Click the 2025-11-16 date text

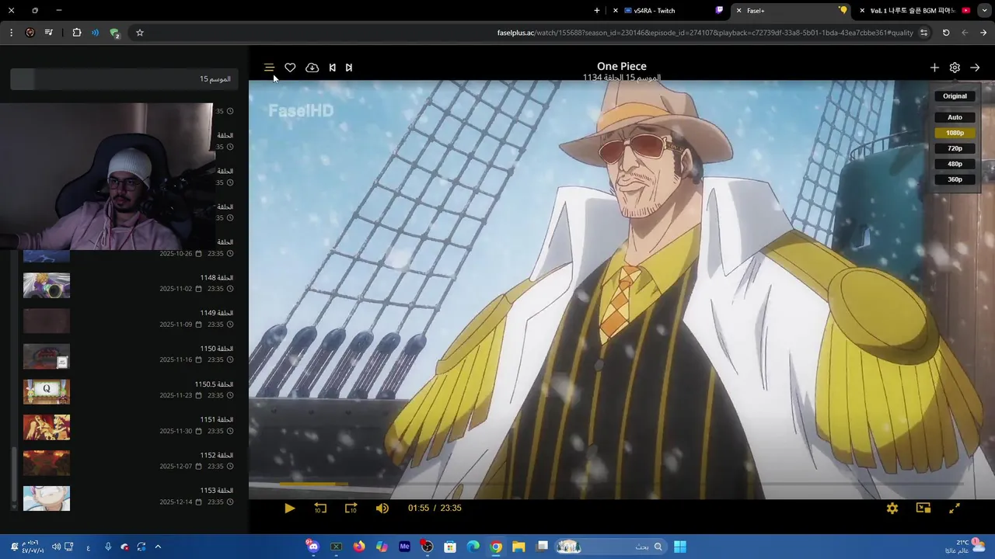point(176,360)
